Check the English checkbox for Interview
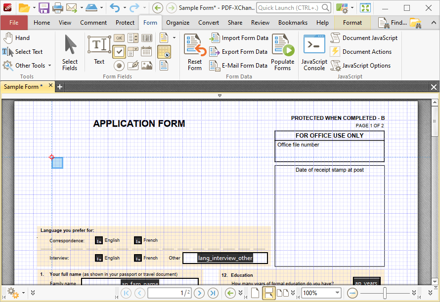 click(x=98, y=258)
